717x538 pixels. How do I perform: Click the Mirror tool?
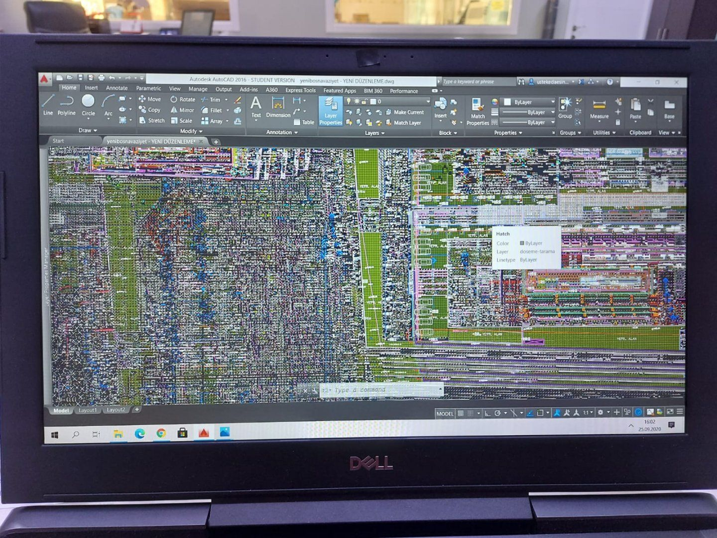tap(182, 110)
